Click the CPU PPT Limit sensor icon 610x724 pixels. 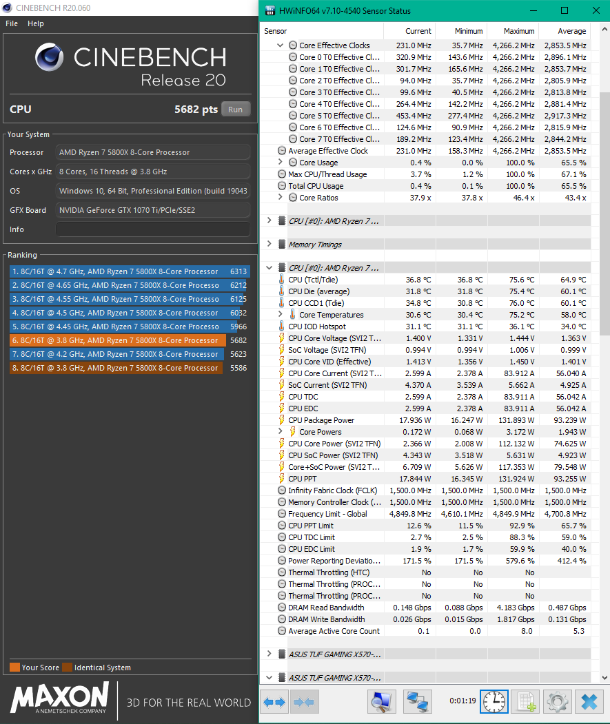point(281,526)
